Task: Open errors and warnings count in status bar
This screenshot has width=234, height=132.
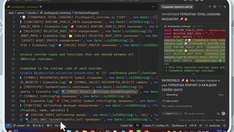Action: (38, 125)
